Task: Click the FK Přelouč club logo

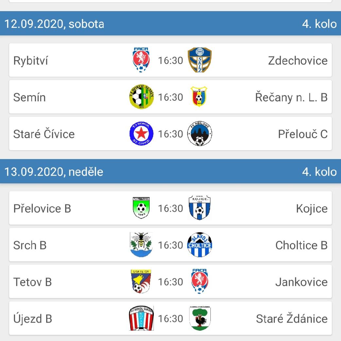Action: click(x=200, y=133)
